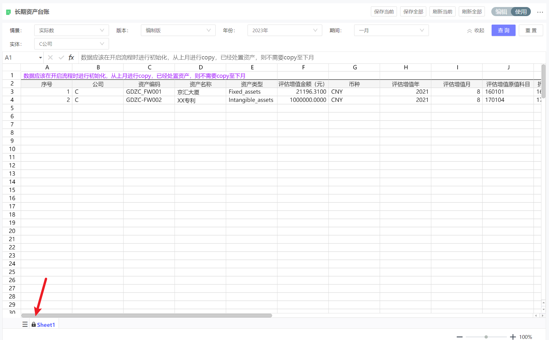This screenshot has width=549, height=340.
Task: Click the zoom out minus icon
Action: coord(460,337)
